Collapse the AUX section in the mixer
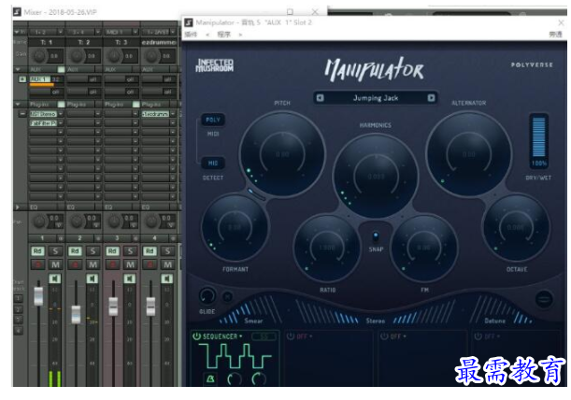The height and width of the screenshot is (400, 571). 17,69
